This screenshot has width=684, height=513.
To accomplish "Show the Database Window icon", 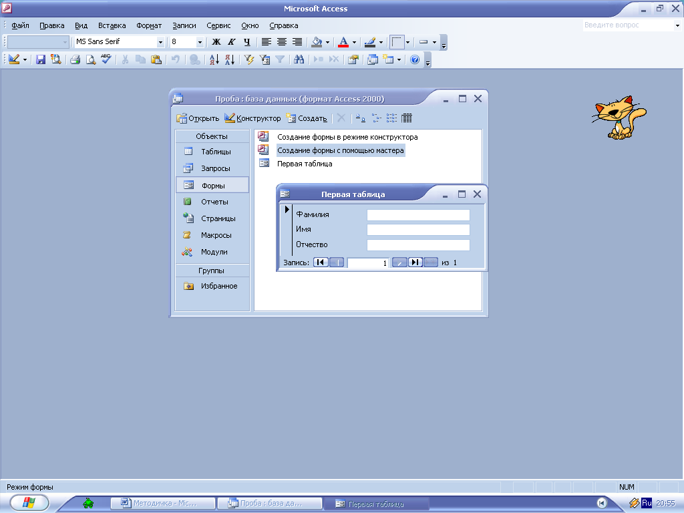I will (x=373, y=59).
